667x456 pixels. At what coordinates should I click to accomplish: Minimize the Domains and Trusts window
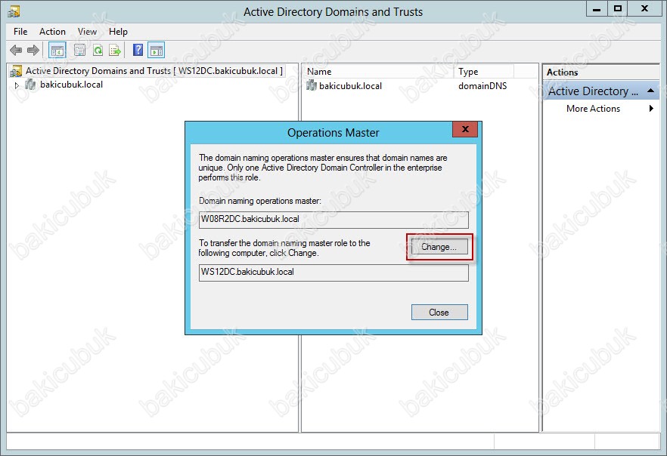[x=597, y=9]
